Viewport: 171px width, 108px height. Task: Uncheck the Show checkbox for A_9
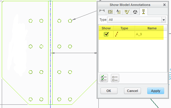106,34
